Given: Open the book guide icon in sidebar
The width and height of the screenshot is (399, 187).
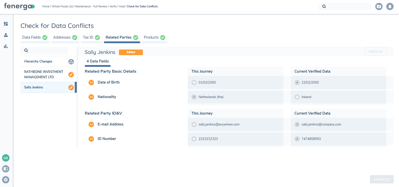Looking at the screenshot, I should coord(6,169).
